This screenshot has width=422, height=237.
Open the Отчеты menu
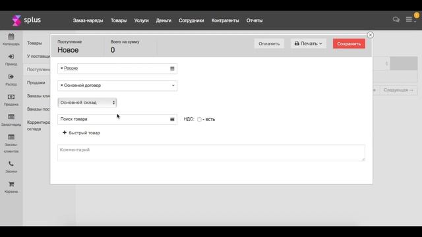coord(255,20)
